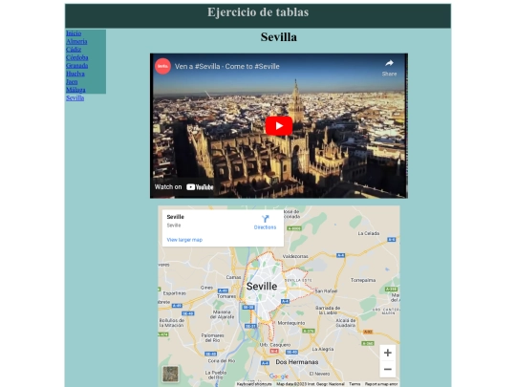
Task: Navigate to the Córdoba page
Action: (x=77, y=57)
